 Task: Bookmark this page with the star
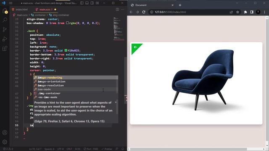point(237,12)
